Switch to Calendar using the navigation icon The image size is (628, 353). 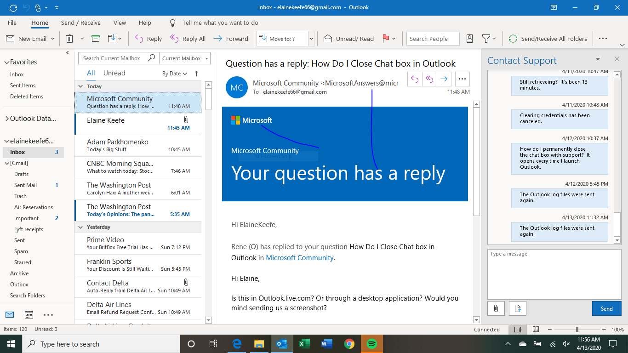pyautogui.click(x=29, y=315)
